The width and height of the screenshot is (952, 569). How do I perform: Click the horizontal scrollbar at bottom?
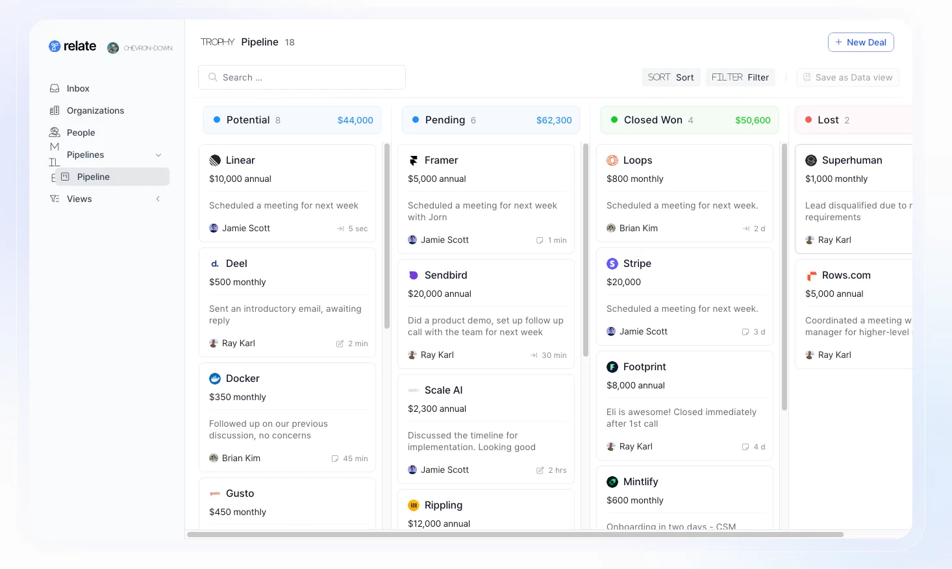point(515,535)
